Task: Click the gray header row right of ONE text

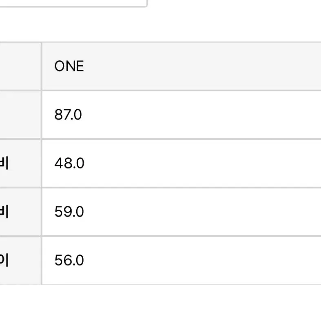Action: (202, 66)
